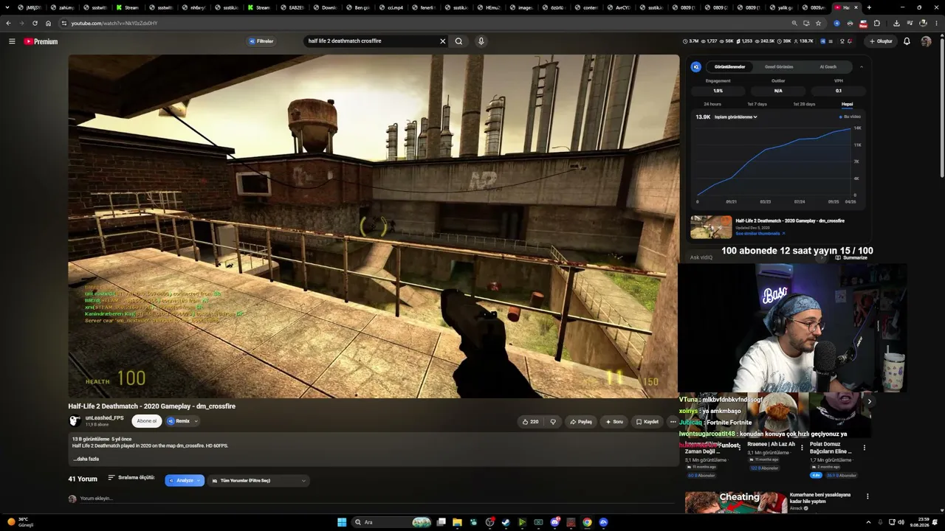This screenshot has height=531, width=945.
Task: Click the Summarize button
Action: 852,258
